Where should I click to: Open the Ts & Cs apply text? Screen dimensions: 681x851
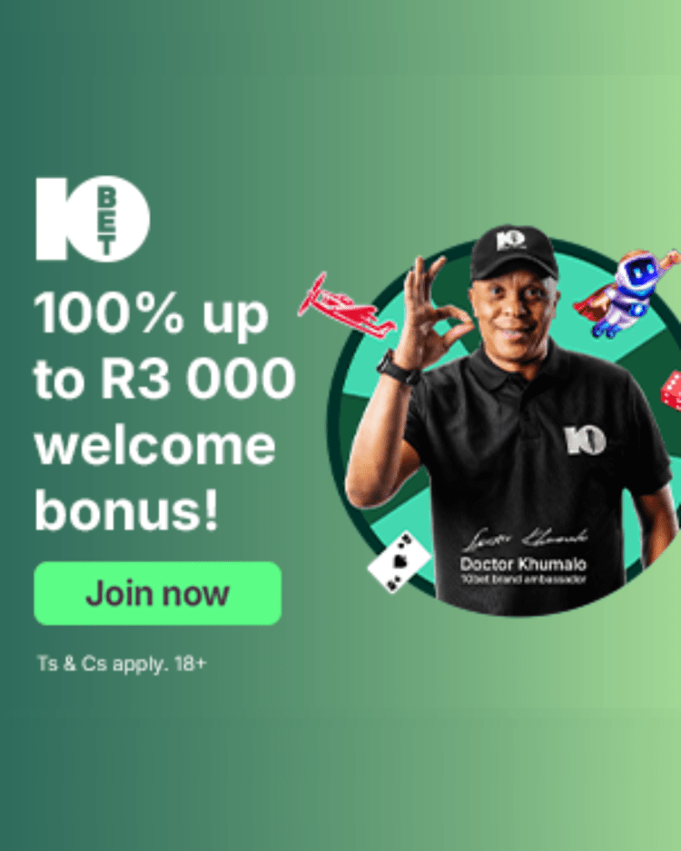tap(122, 664)
